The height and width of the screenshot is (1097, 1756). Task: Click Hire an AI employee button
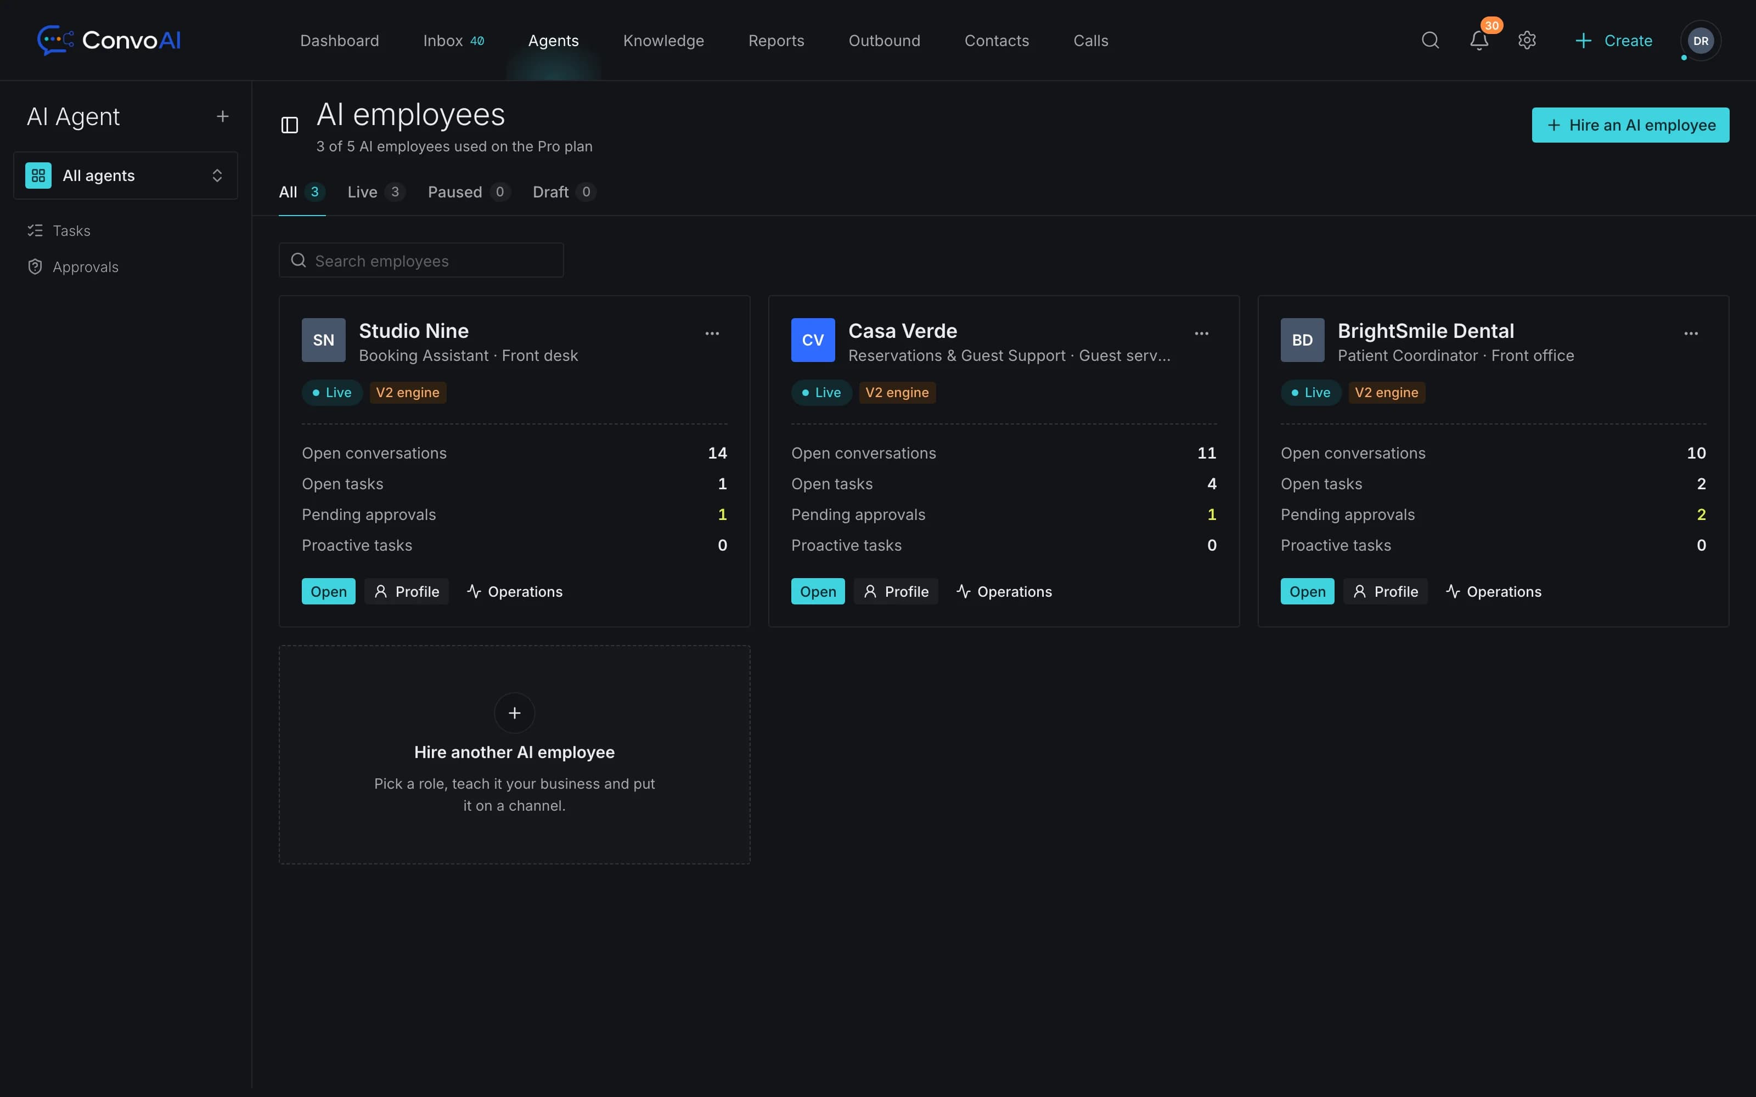[x=1630, y=125]
